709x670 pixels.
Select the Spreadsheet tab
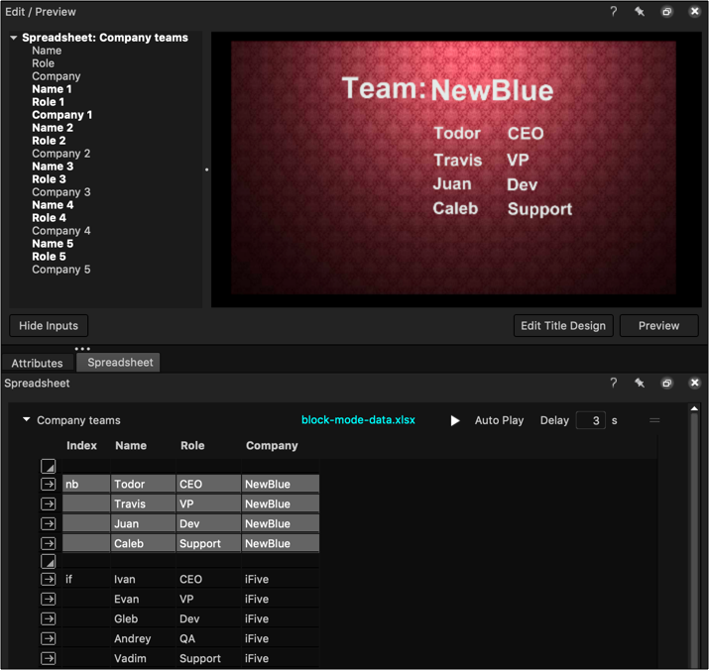(118, 362)
